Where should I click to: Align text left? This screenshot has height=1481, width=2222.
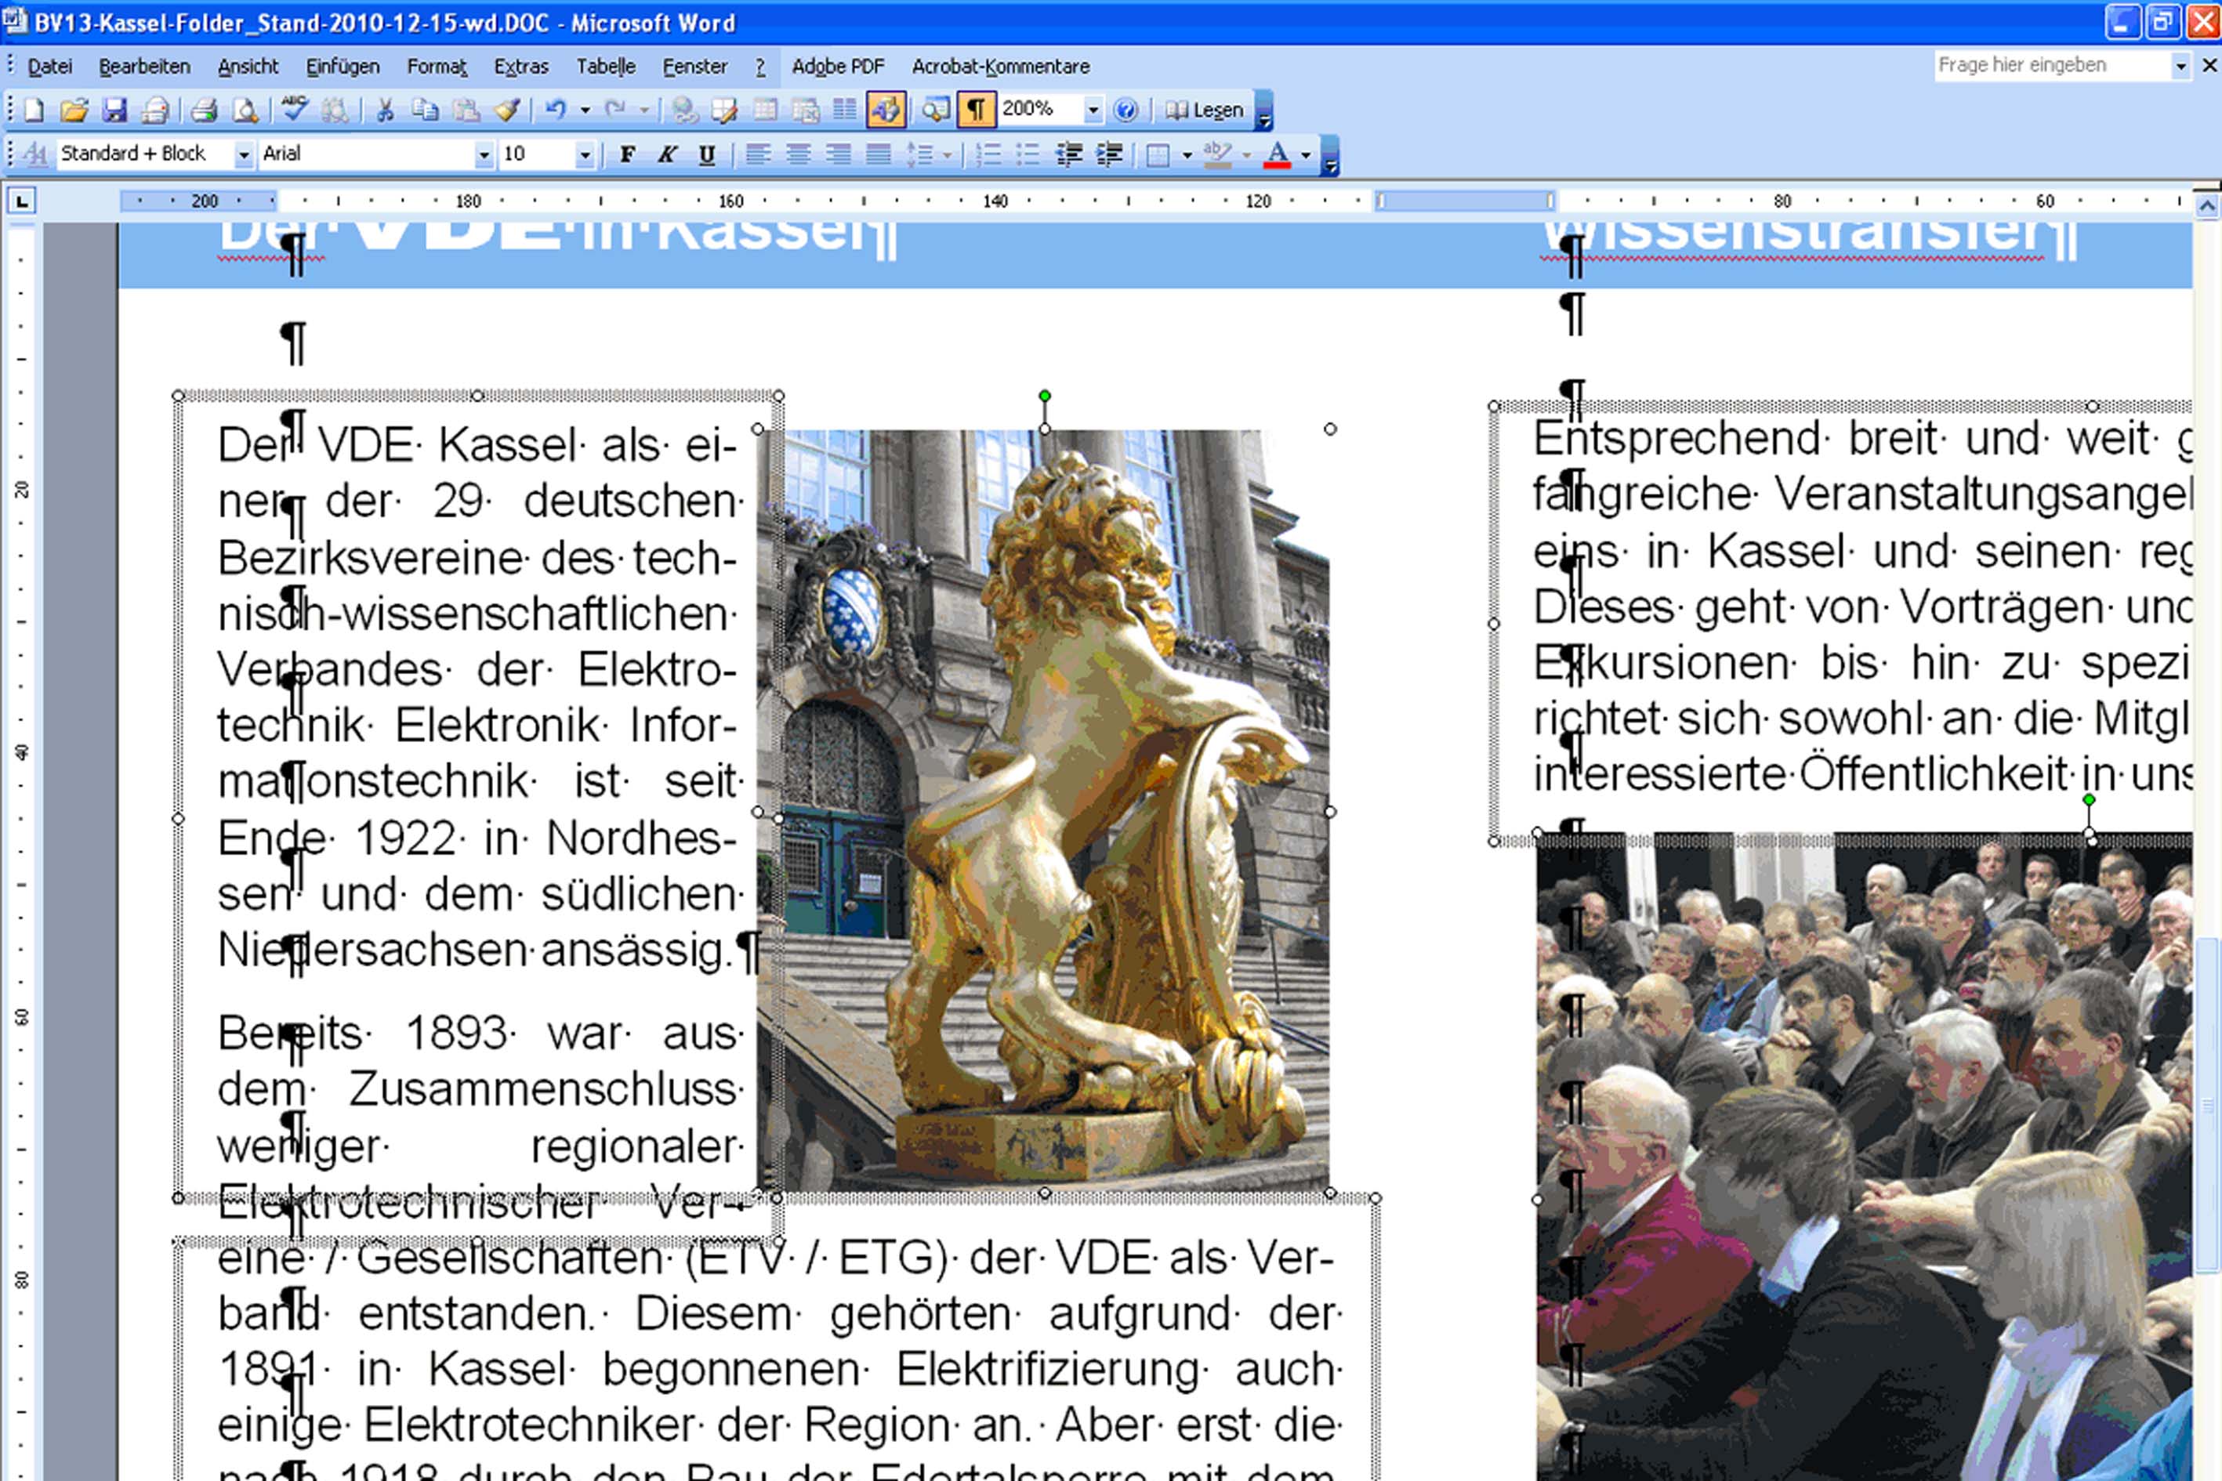pos(758,154)
